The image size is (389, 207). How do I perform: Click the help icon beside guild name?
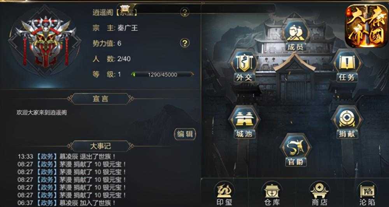point(184,12)
